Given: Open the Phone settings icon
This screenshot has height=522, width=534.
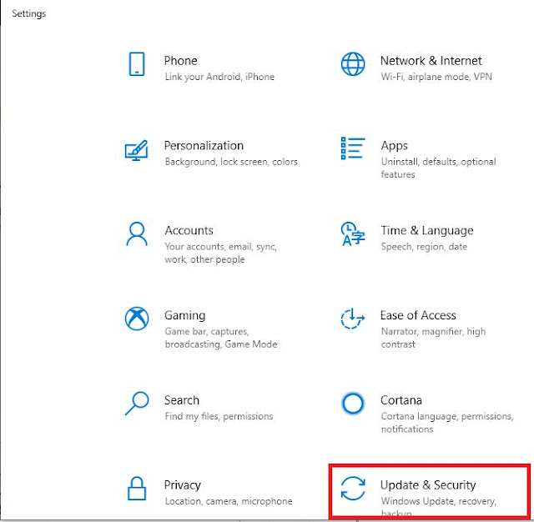Looking at the screenshot, I should click(x=137, y=64).
